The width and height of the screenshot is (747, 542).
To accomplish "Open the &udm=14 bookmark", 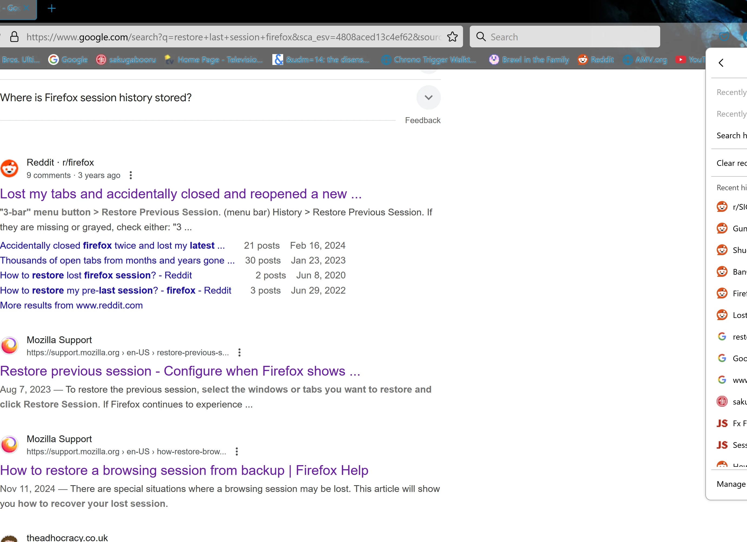I will point(321,60).
